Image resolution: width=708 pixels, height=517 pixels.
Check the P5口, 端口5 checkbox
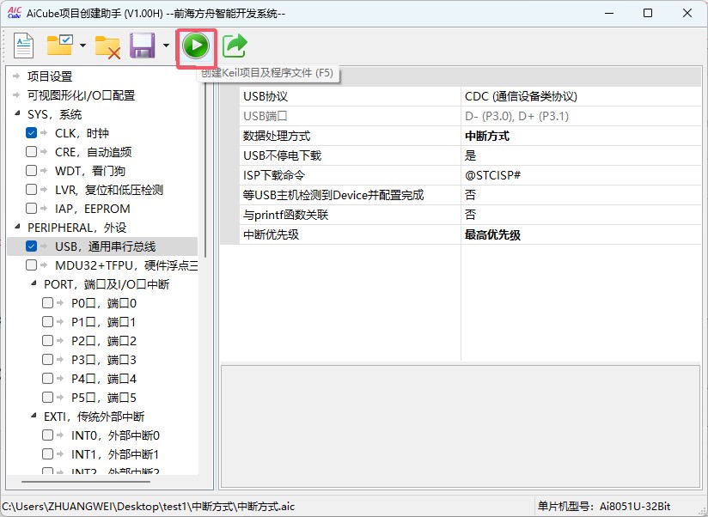click(x=47, y=398)
